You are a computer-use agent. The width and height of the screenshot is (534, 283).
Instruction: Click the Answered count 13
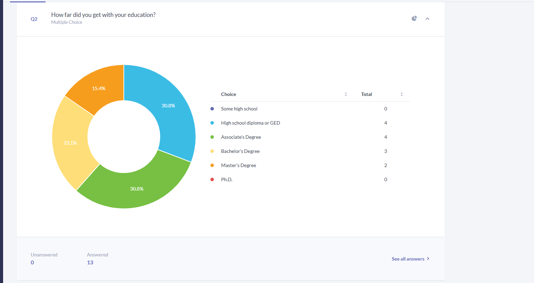(90, 263)
